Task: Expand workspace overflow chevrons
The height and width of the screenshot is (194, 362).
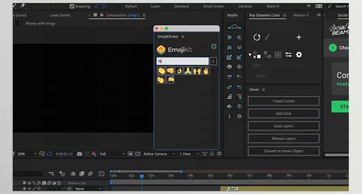Action: (x=309, y=6)
